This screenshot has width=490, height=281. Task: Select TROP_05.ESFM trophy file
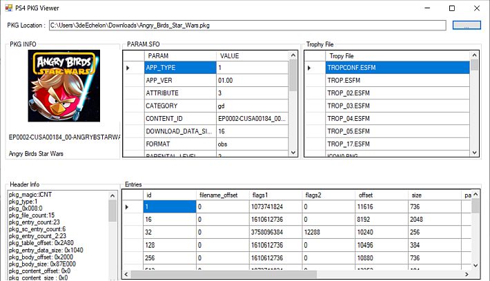click(398, 131)
